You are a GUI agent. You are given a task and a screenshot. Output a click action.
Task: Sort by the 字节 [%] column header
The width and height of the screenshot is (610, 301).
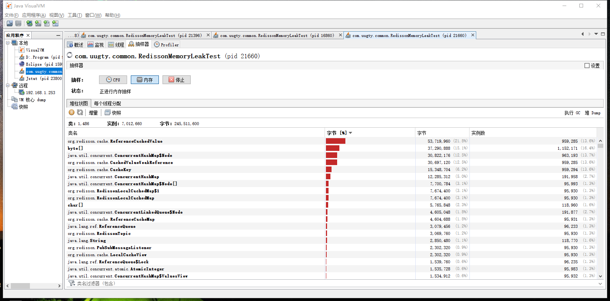click(370, 133)
